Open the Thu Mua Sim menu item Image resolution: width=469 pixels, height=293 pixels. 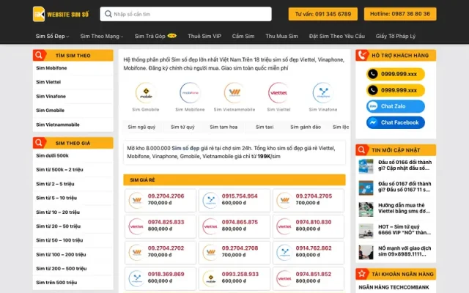pos(281,36)
